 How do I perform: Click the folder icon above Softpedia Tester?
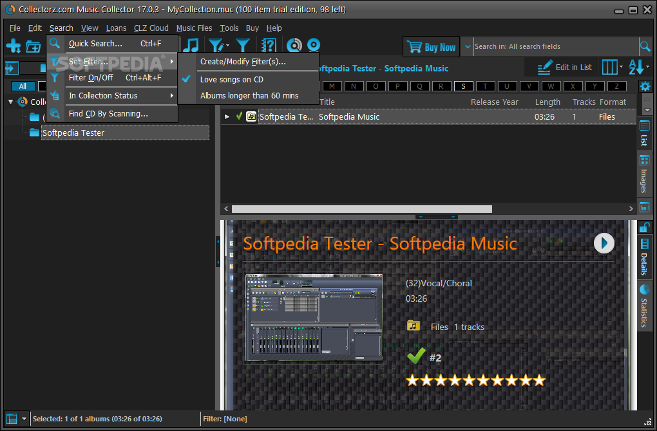[34, 116]
